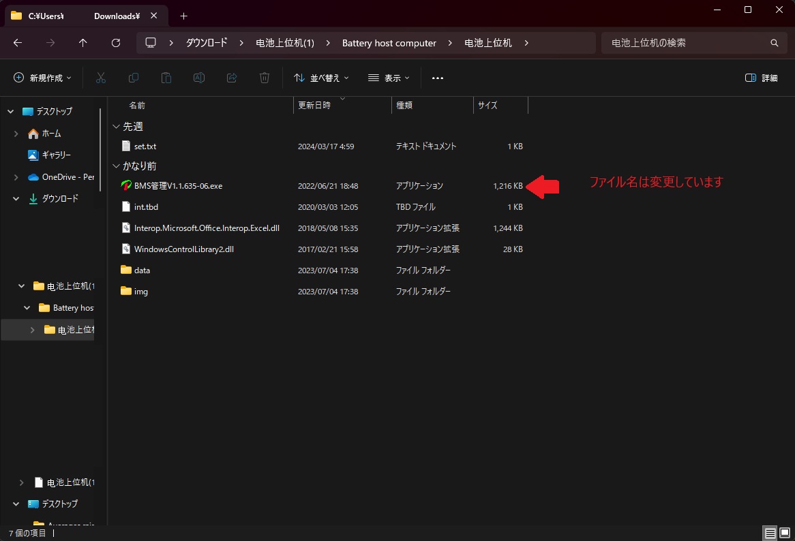The height and width of the screenshot is (541, 795).
Task: Click the ダウンロード breadcrumb
Action: pos(207,43)
